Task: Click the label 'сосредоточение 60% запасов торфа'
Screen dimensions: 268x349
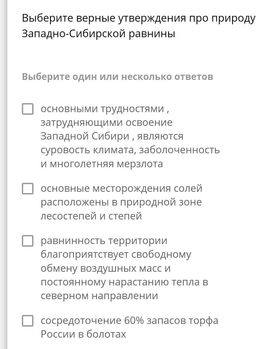Action: [129, 321]
